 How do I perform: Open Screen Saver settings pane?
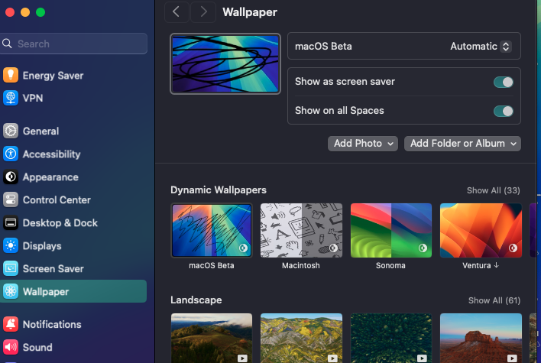coord(53,268)
